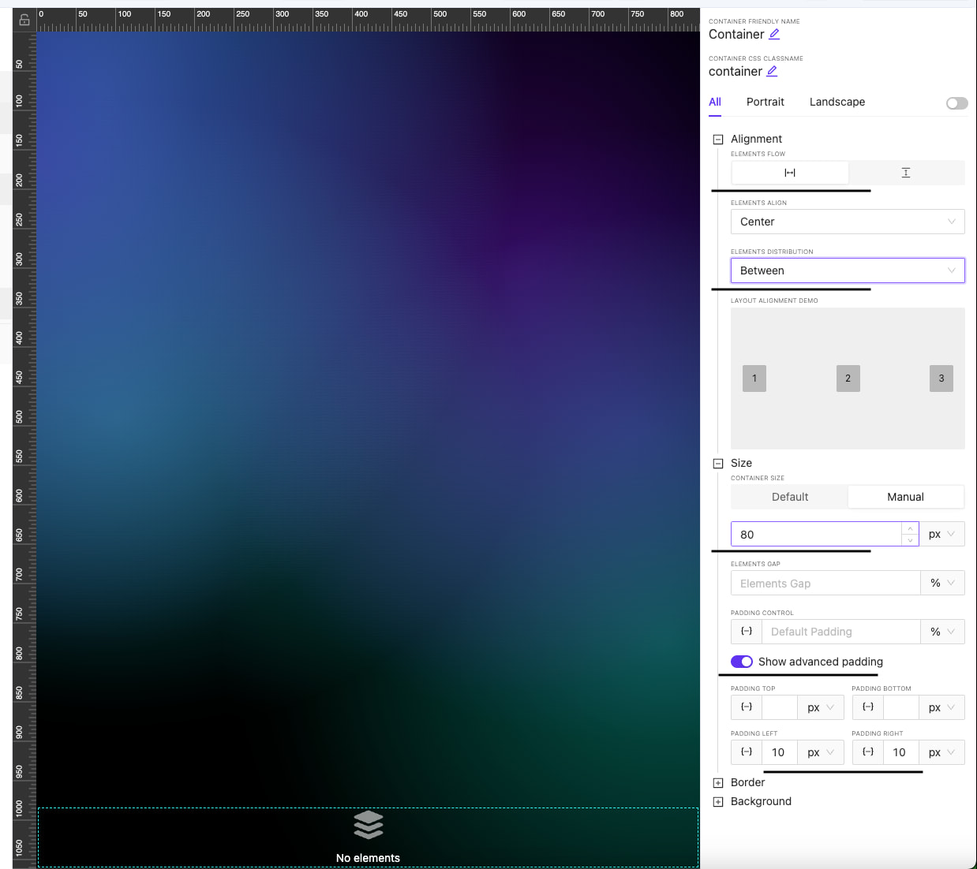The height and width of the screenshot is (869, 977).
Task: Click the Padding Right link icon
Action: 868,752
